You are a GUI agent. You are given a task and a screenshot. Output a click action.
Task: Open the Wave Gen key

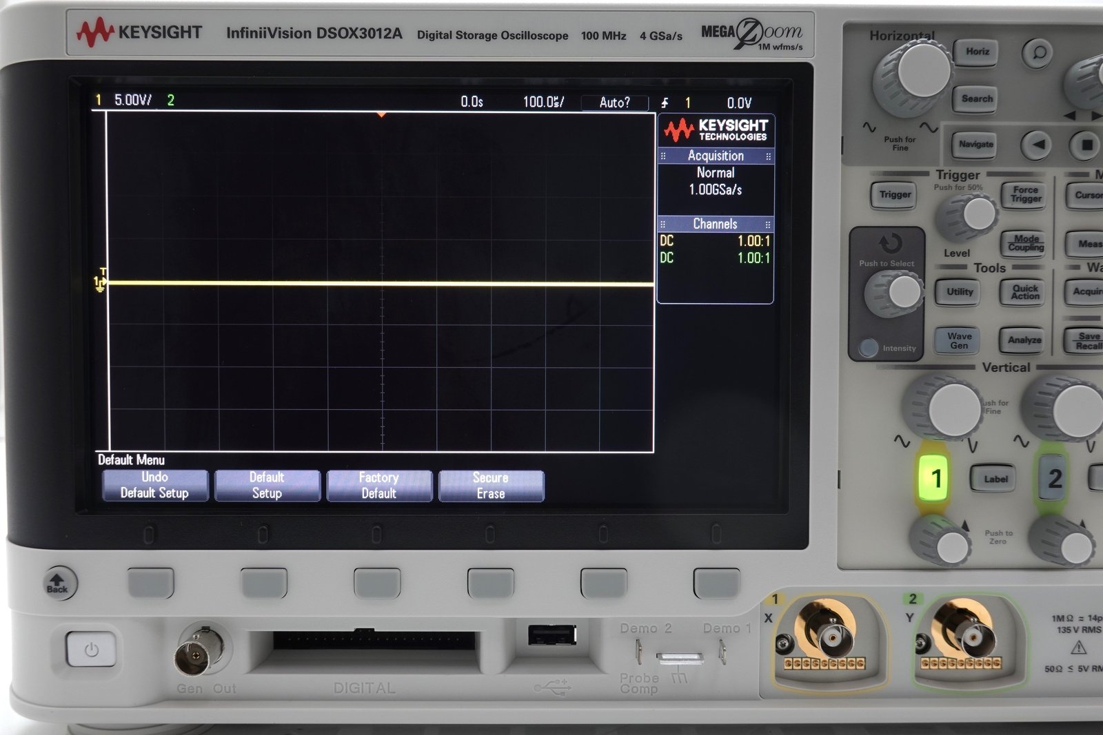click(x=958, y=340)
